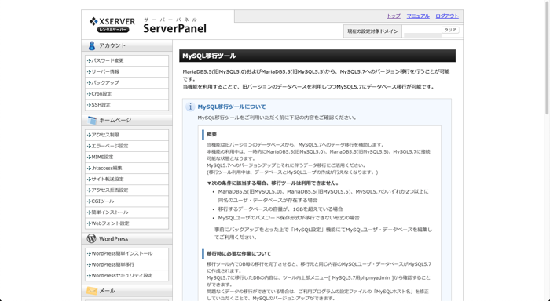Click the info icon beside MySQL移行ツールについて

[x=190, y=107]
